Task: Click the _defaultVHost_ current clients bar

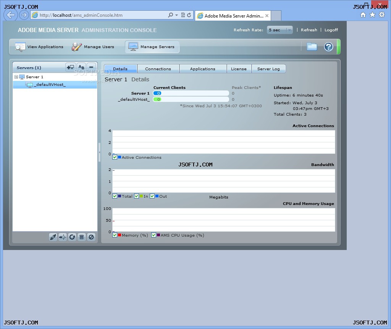Action: tap(191, 99)
